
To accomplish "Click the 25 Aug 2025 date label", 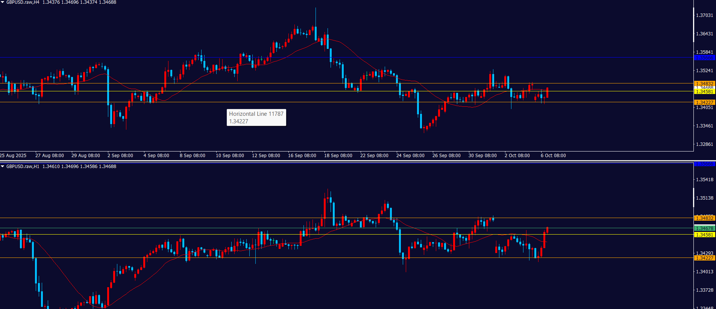I will point(13,156).
